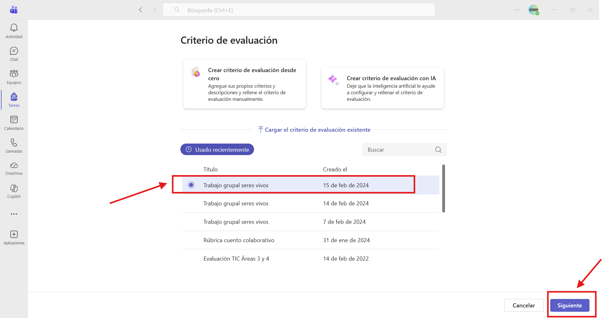Select Trabajo grupal row from 7 de feb 2024
The width and height of the screenshot is (602, 318).
pyautogui.click(x=311, y=222)
